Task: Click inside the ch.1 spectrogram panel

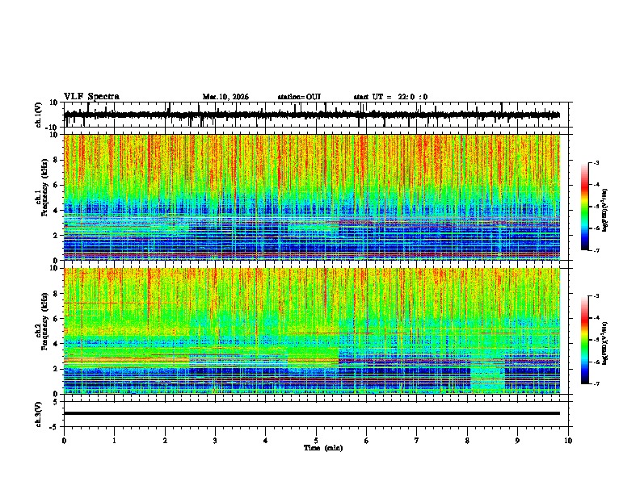Action: 312,197
